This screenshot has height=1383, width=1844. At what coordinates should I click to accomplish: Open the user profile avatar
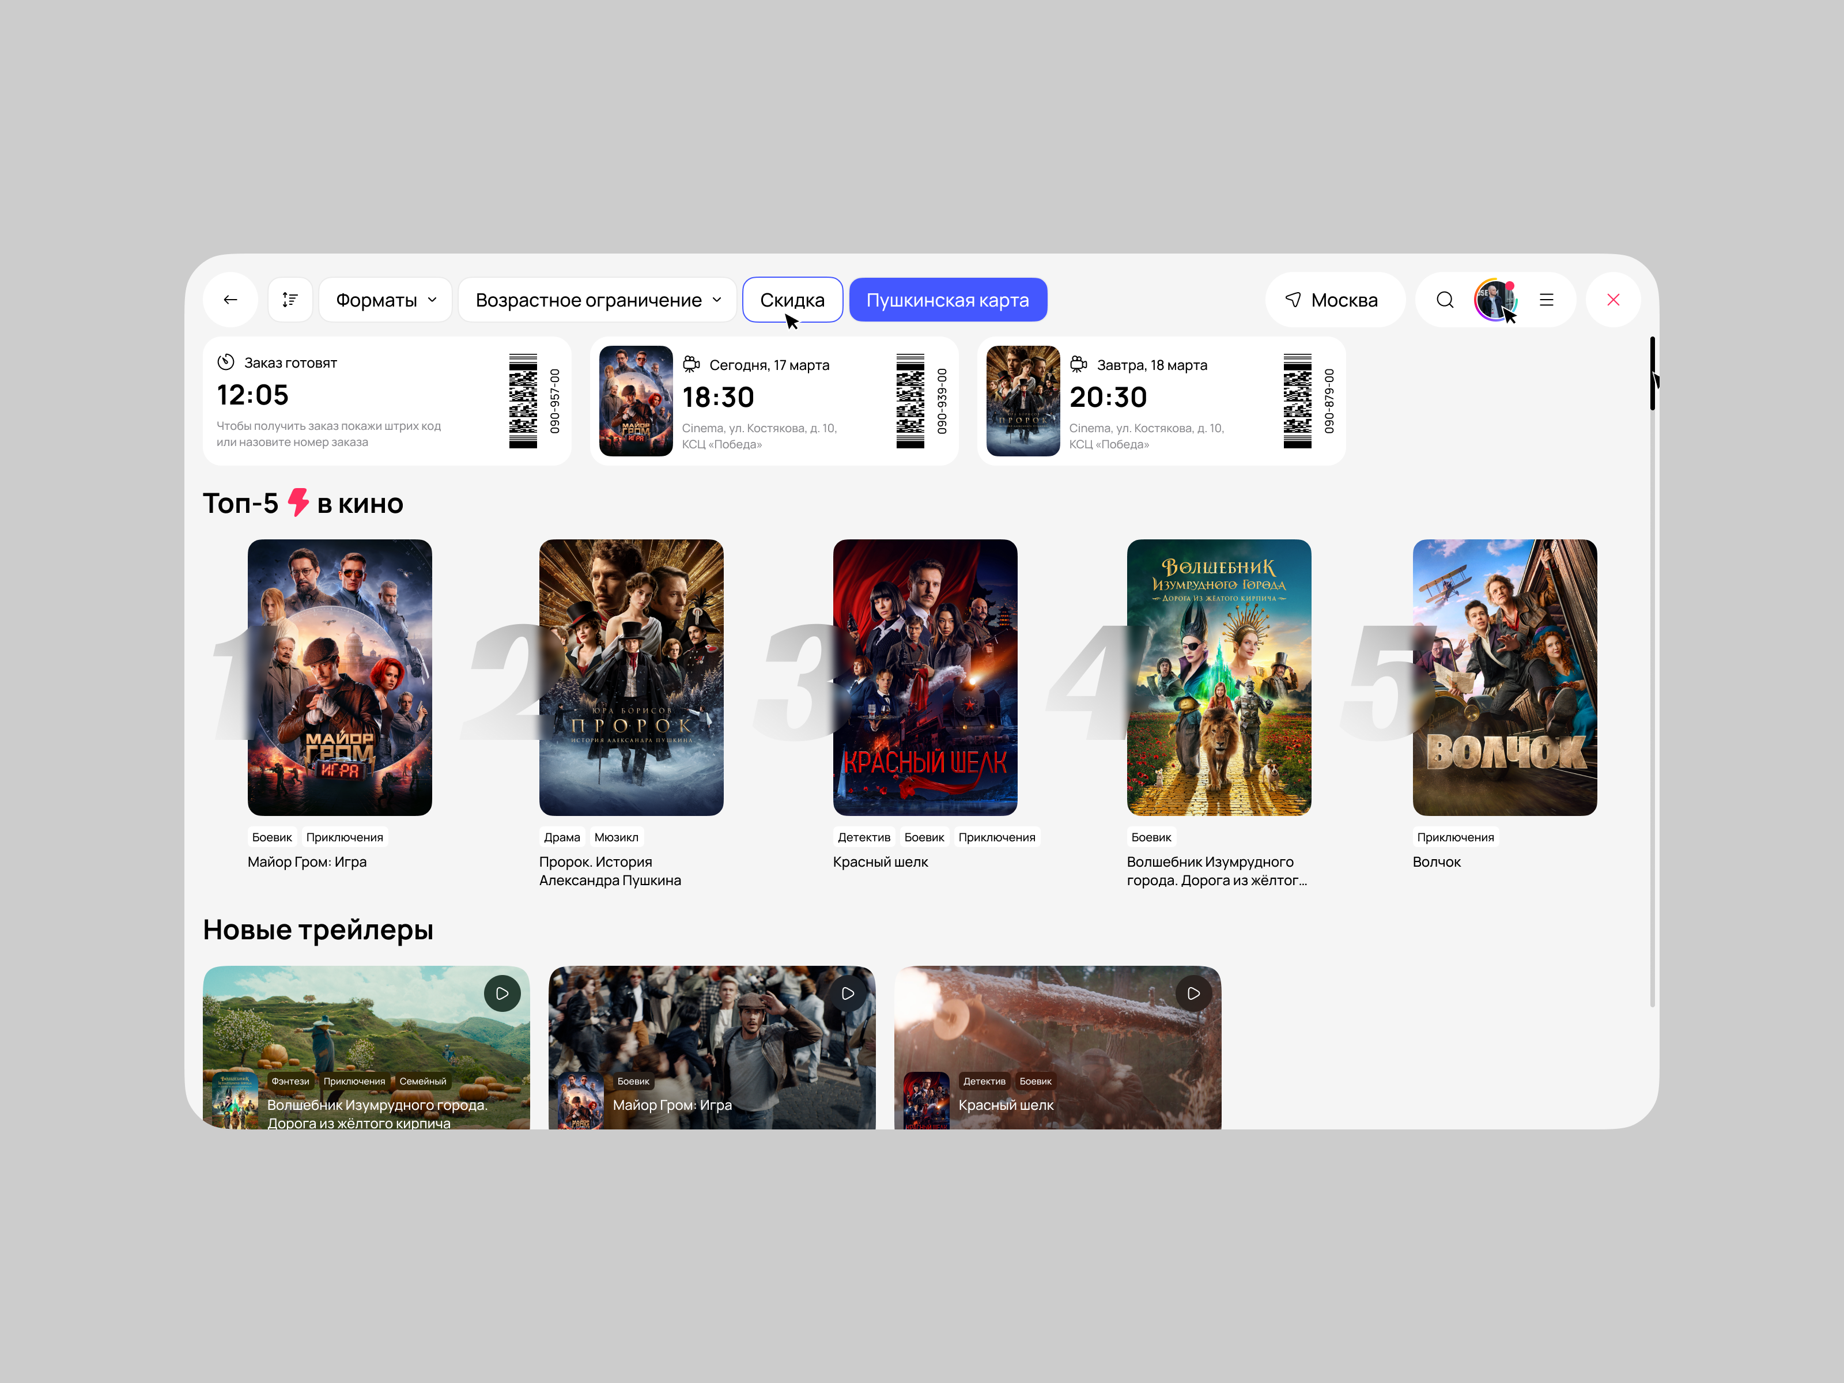(x=1495, y=300)
